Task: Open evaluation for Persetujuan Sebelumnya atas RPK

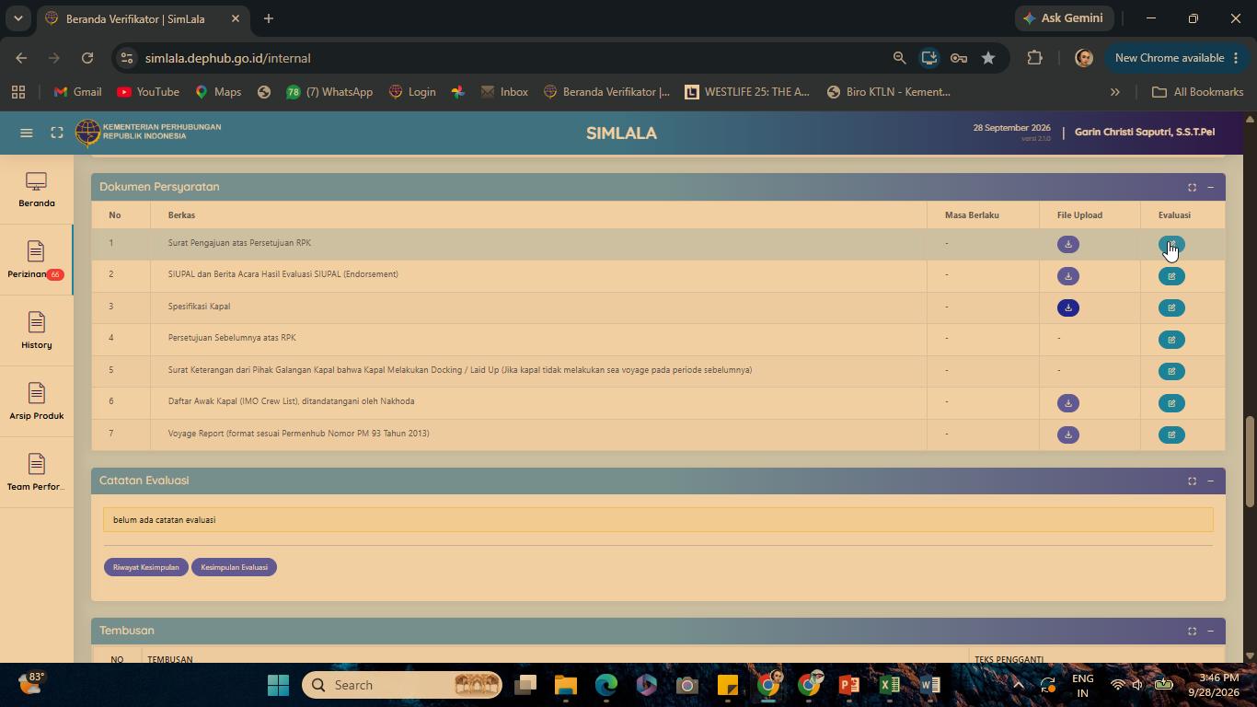Action: [1171, 340]
